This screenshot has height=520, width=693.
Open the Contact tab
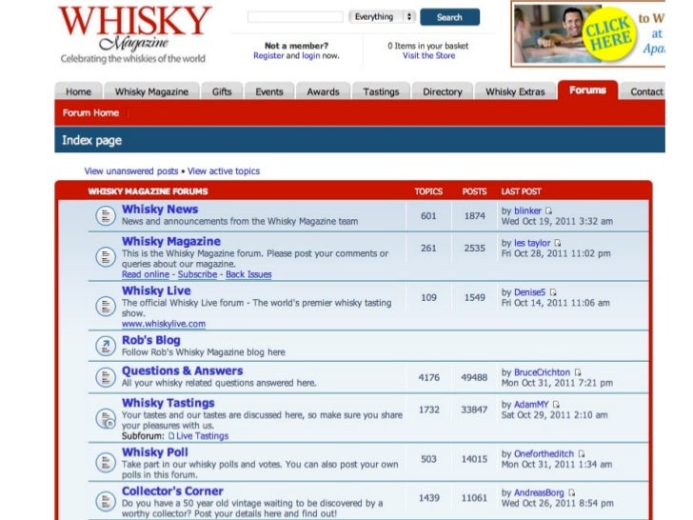(x=643, y=91)
